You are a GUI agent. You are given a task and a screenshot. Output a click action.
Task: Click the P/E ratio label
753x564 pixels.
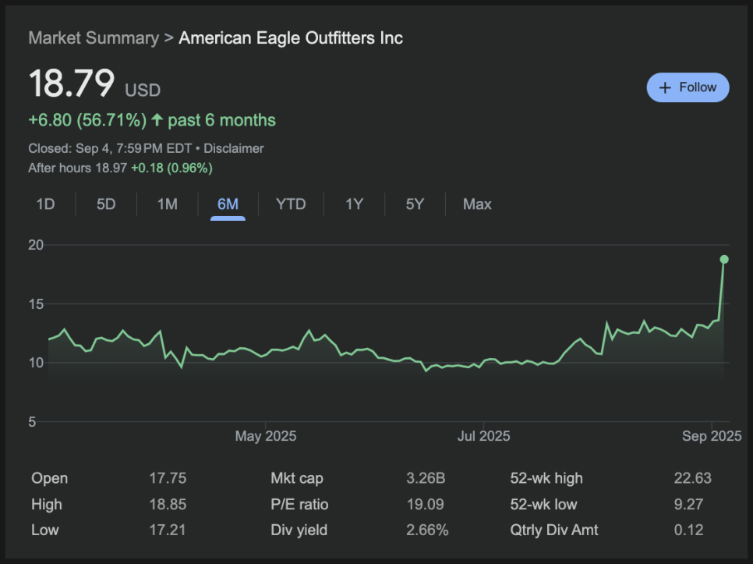click(x=299, y=504)
